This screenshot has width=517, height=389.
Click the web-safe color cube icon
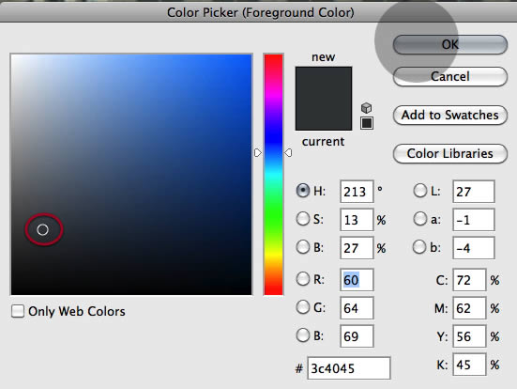pyautogui.click(x=366, y=108)
